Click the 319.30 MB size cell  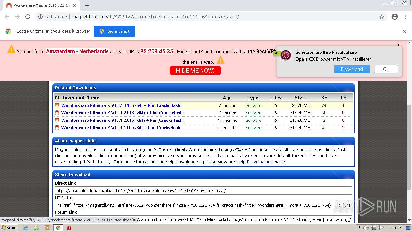click(x=300, y=128)
